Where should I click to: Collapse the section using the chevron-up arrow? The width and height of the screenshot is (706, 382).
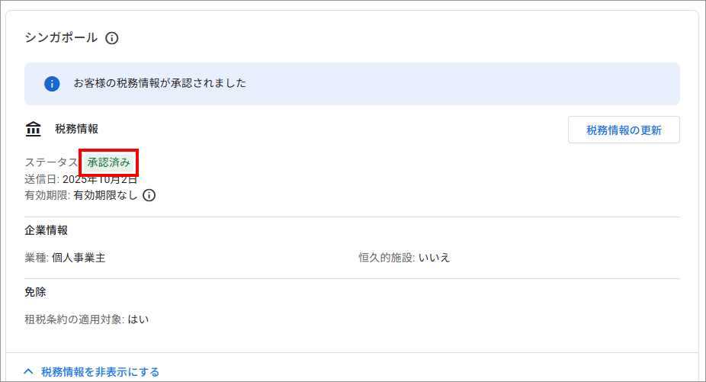29,372
